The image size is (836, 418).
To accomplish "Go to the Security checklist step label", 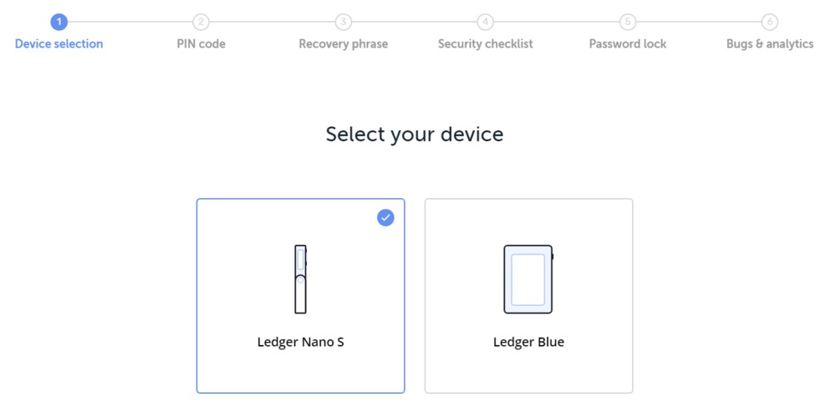I will pyautogui.click(x=485, y=43).
